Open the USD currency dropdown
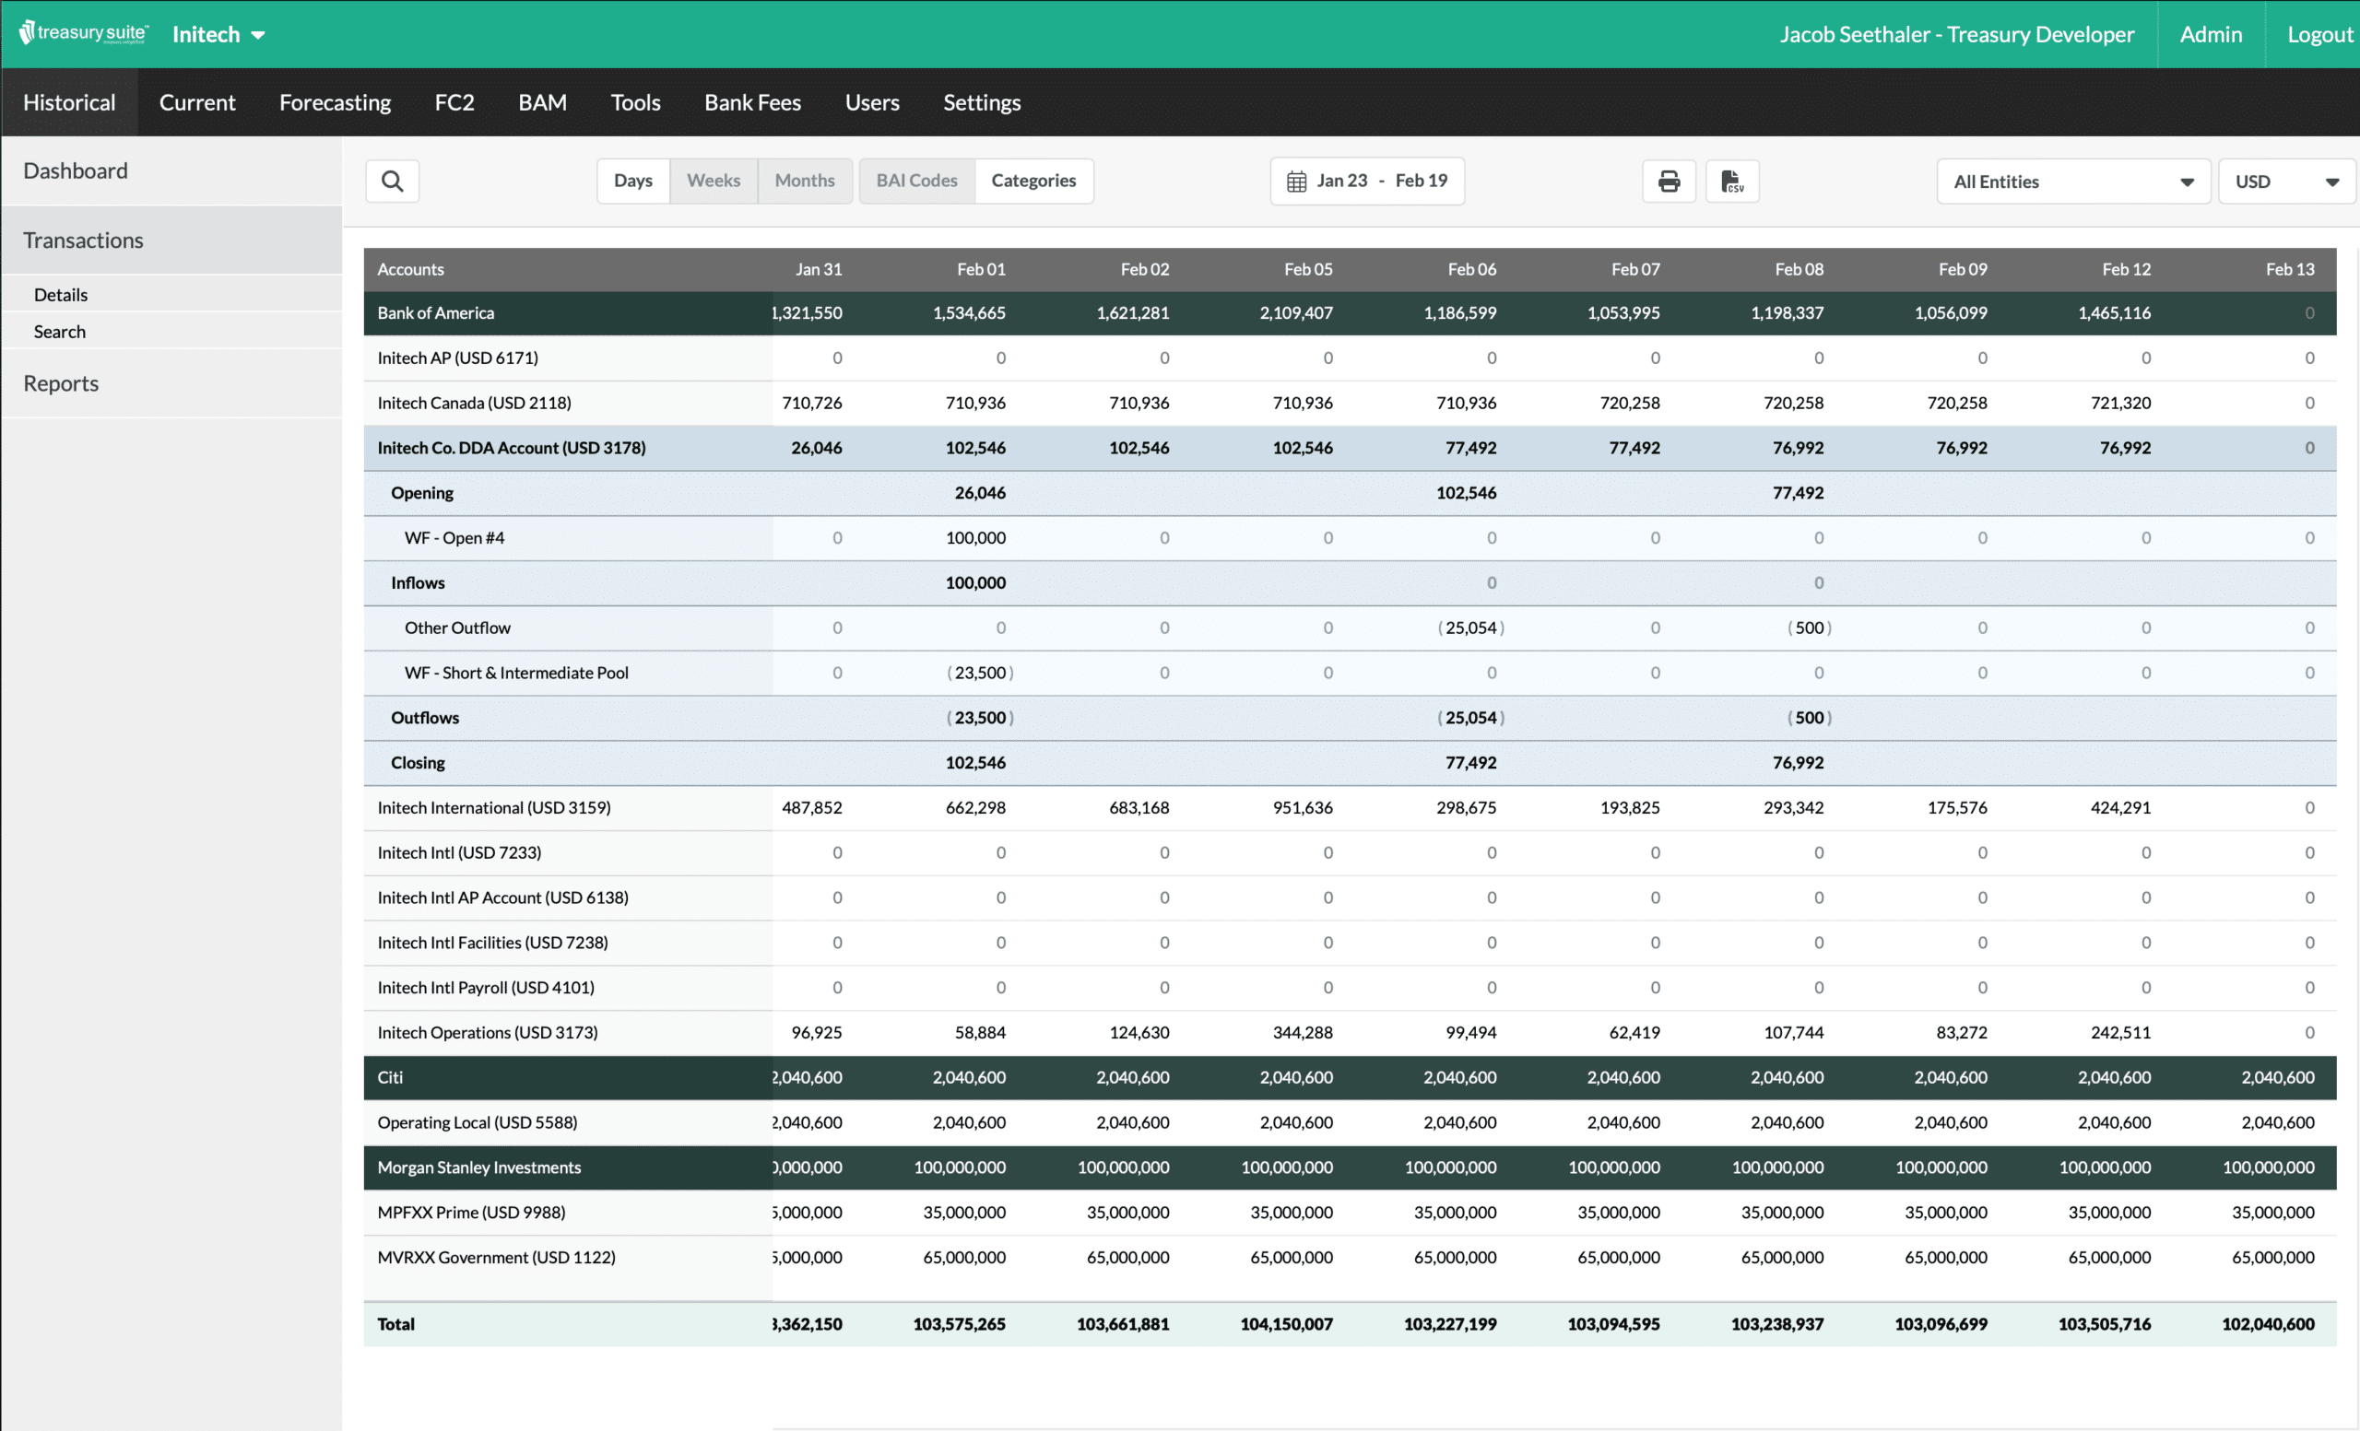2360x1431 pixels. (2286, 181)
